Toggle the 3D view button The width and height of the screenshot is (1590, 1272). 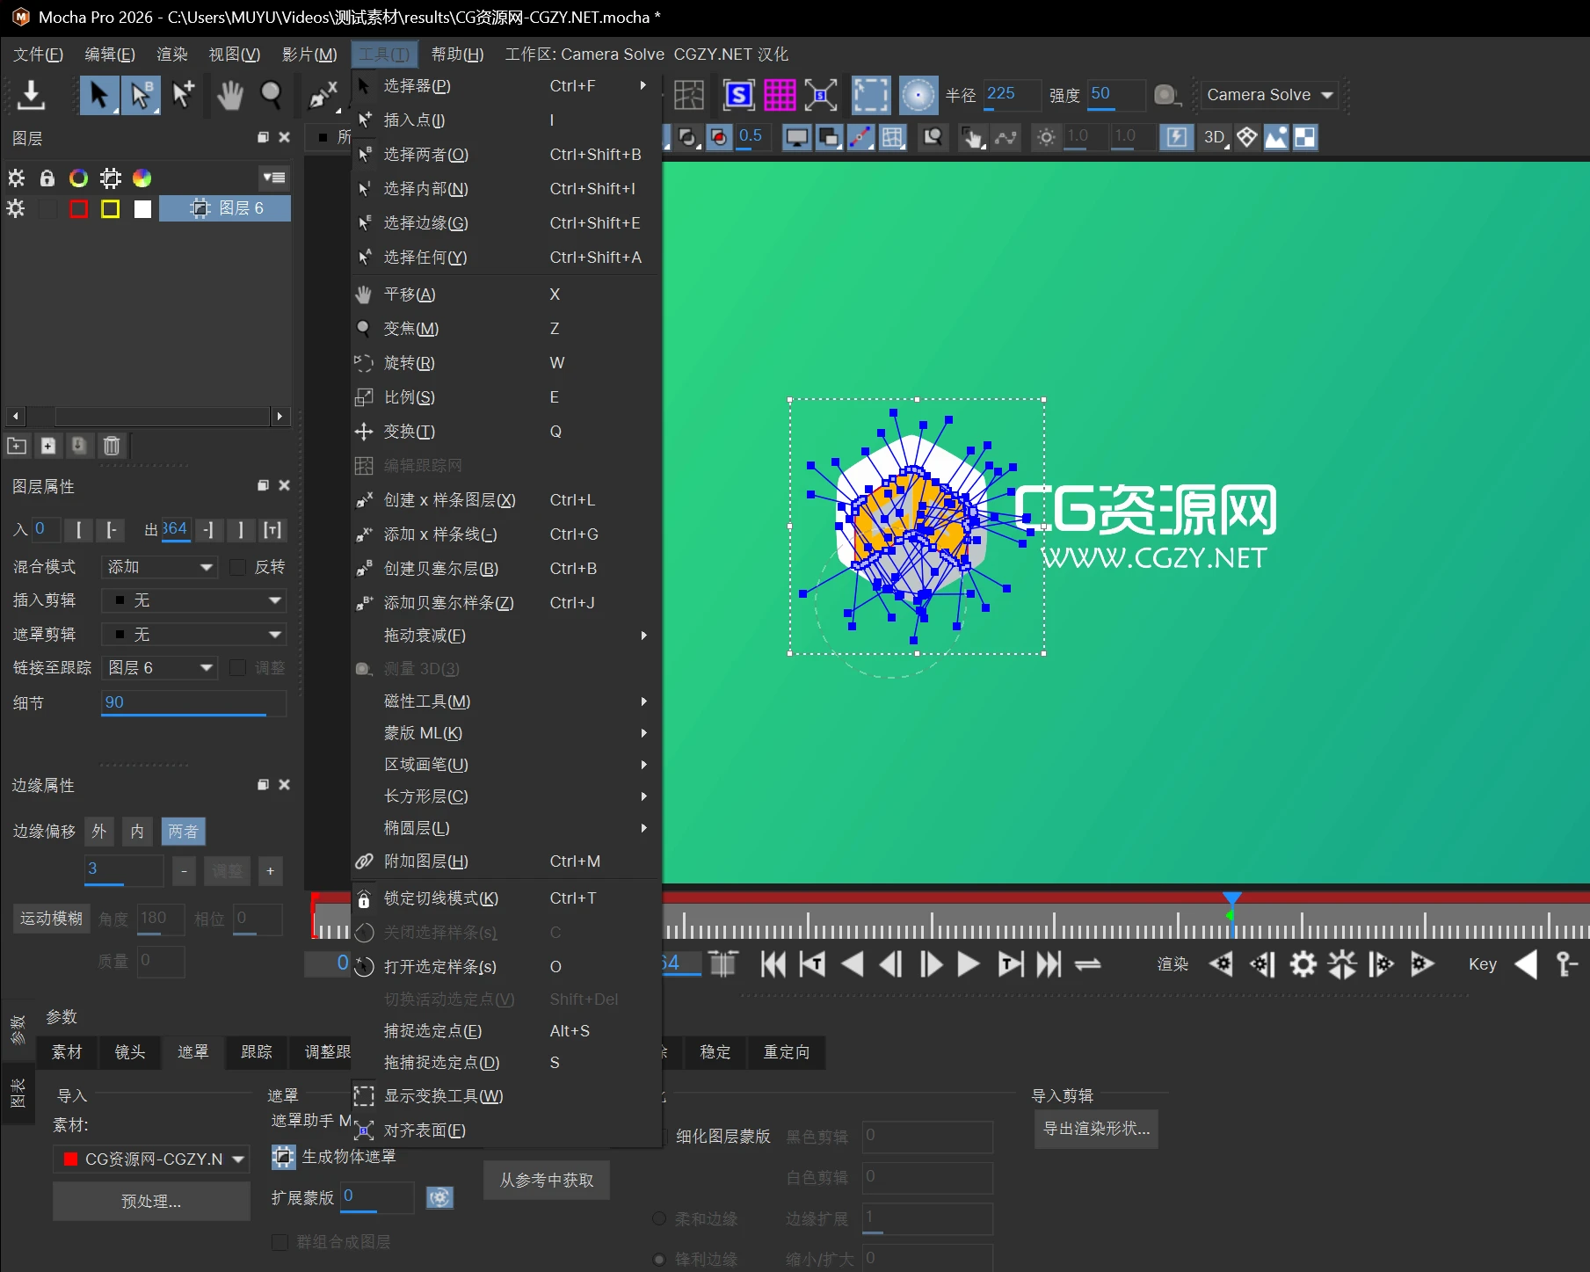pos(1213,137)
